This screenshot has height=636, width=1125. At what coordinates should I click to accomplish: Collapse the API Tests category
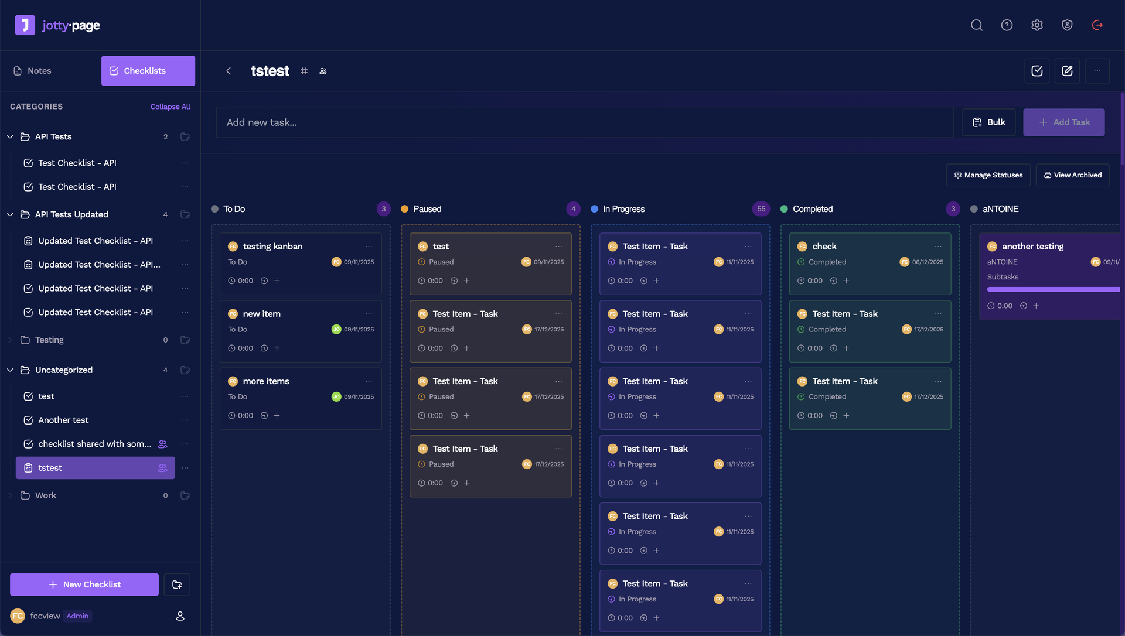point(10,137)
